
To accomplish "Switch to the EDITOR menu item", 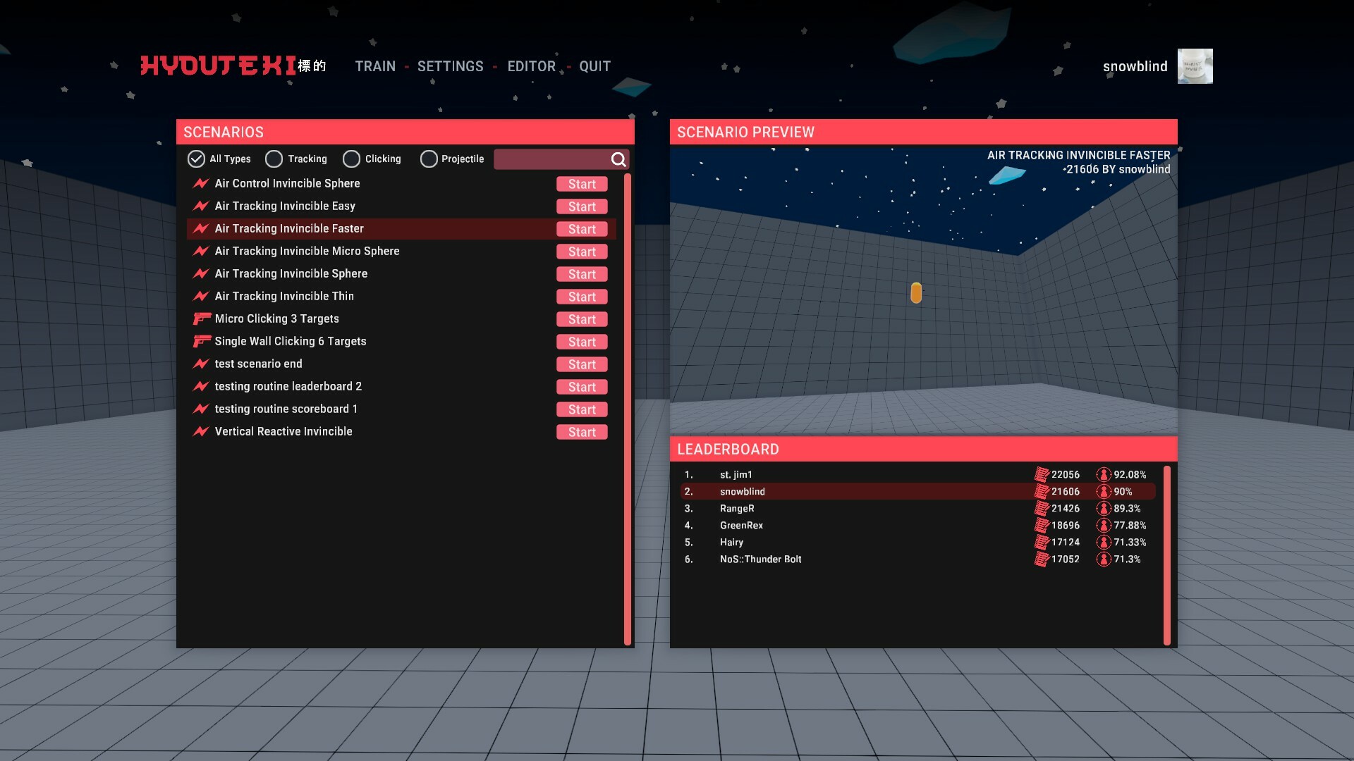I will click(532, 66).
